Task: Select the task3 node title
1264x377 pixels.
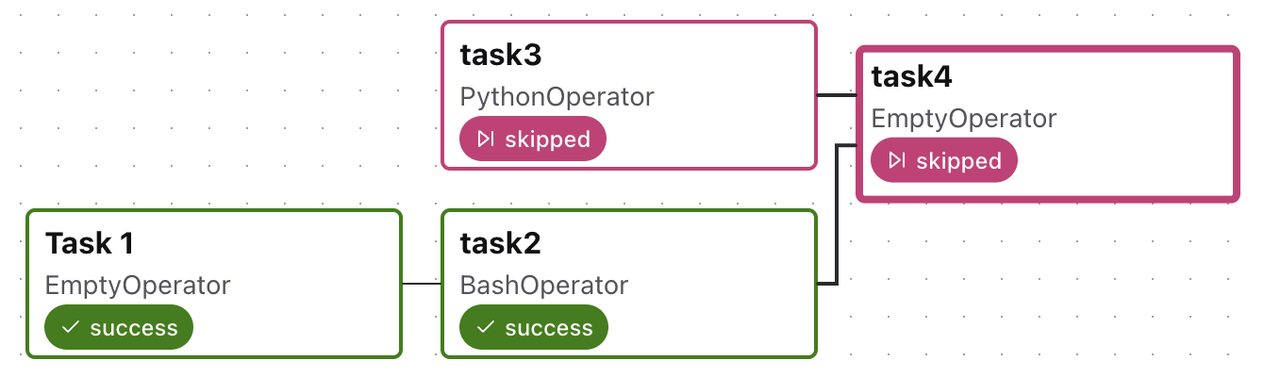Action: (x=501, y=56)
